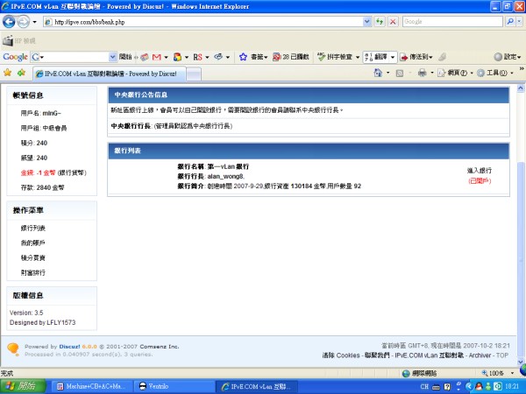Expand the address bar URL dropdown
Viewport: 526px width, 394px height.
click(x=367, y=22)
